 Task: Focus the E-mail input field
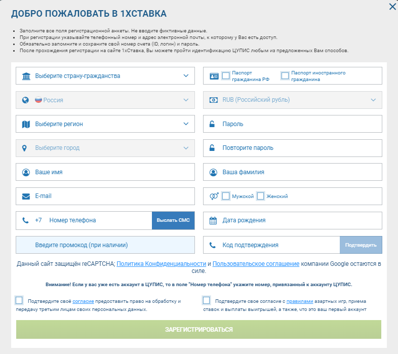(x=105, y=196)
